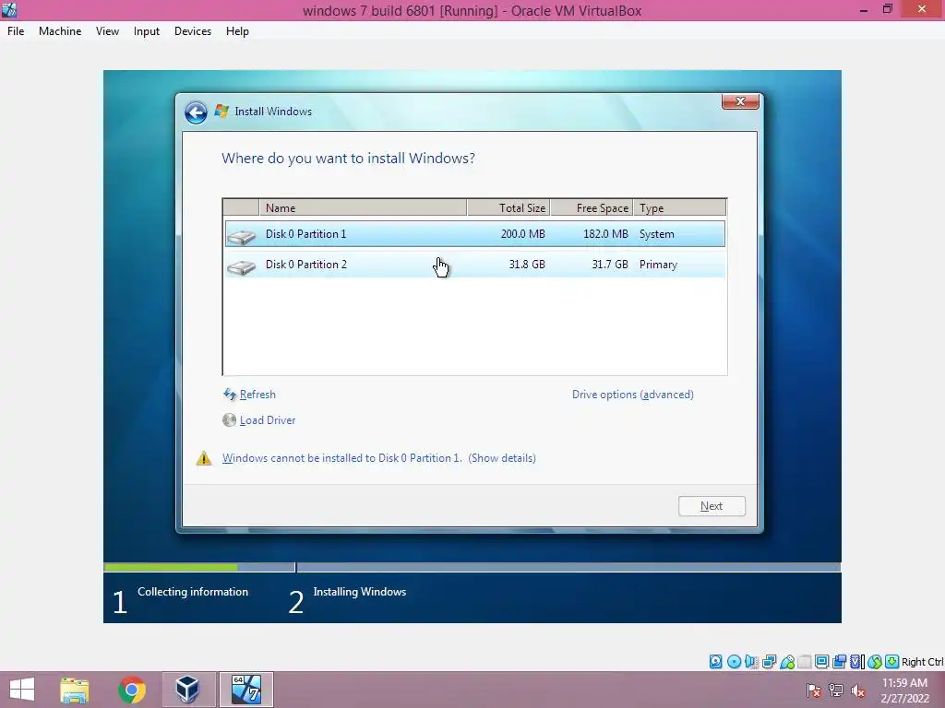
Task: Click the recording status icon
Action: point(840,662)
